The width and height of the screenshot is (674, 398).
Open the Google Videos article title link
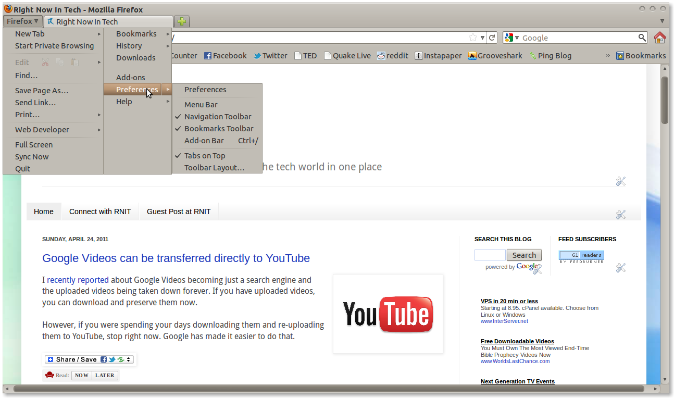tap(176, 258)
